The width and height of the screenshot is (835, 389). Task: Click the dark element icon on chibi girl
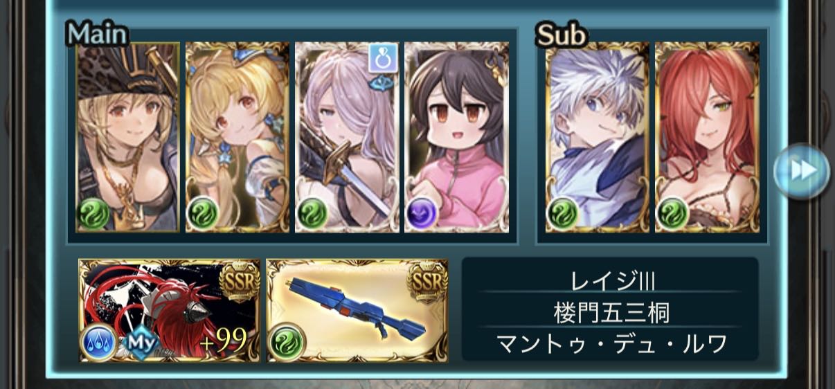coord(422,215)
